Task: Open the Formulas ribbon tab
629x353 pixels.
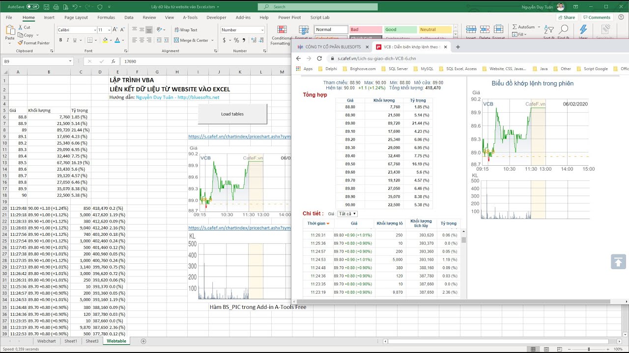Action: 106,18
